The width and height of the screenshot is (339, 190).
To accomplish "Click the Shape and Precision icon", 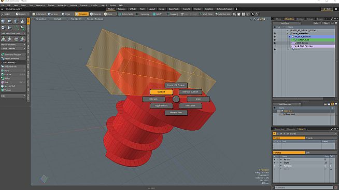I will coord(3,55).
